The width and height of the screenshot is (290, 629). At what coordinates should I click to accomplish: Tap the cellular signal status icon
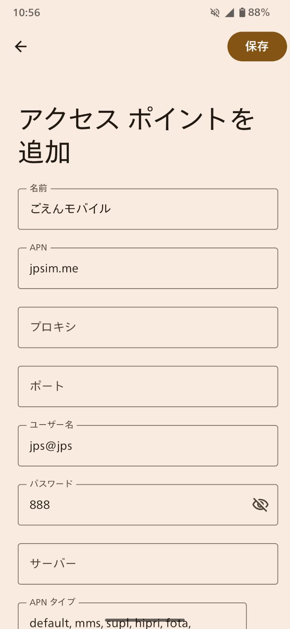tap(230, 13)
